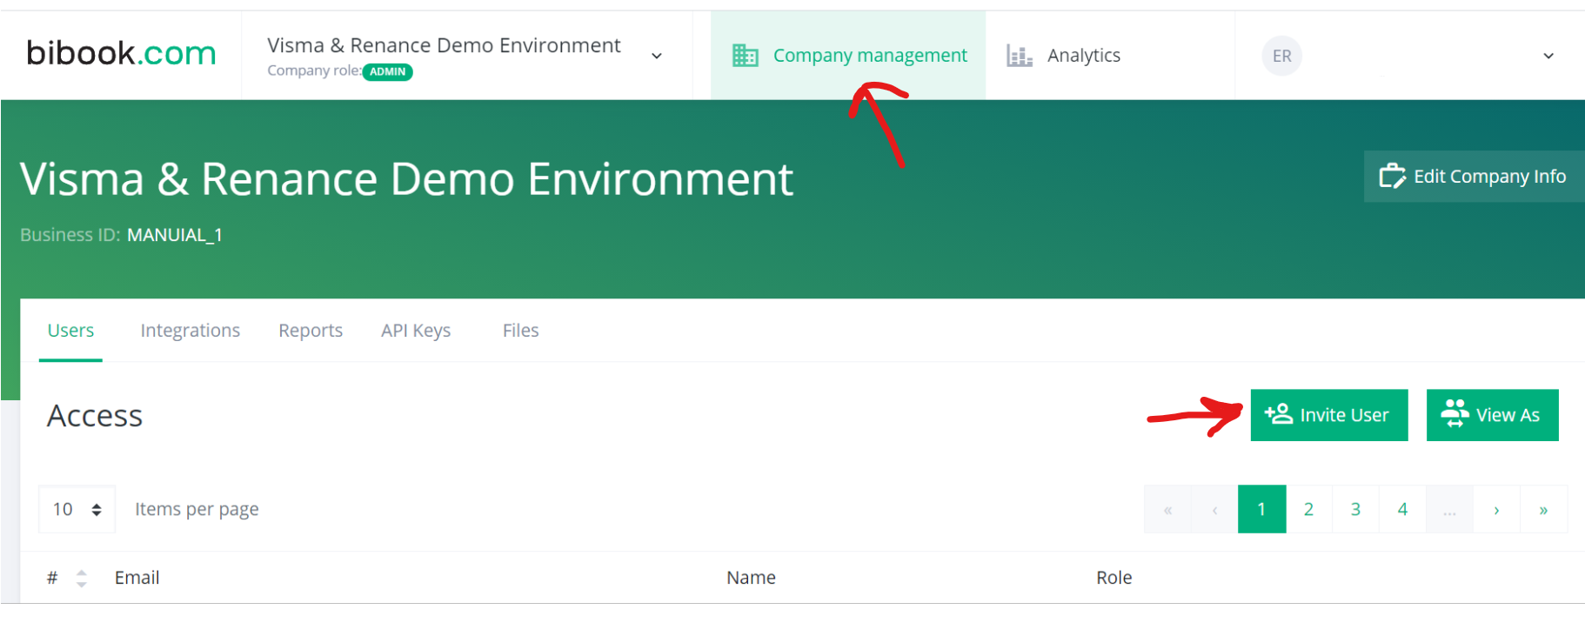Image resolution: width=1585 pixels, height=623 pixels.
Task: Switch to the Integrations tab
Action: (x=190, y=331)
